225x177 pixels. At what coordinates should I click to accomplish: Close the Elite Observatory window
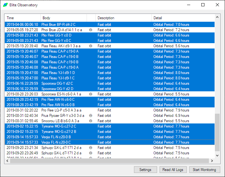(217, 5)
